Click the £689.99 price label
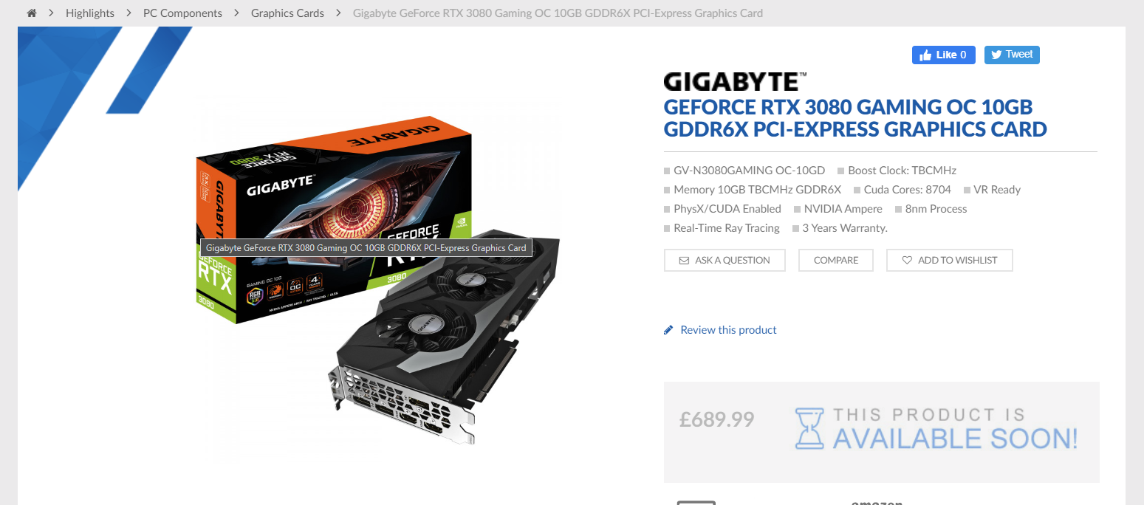 (716, 420)
